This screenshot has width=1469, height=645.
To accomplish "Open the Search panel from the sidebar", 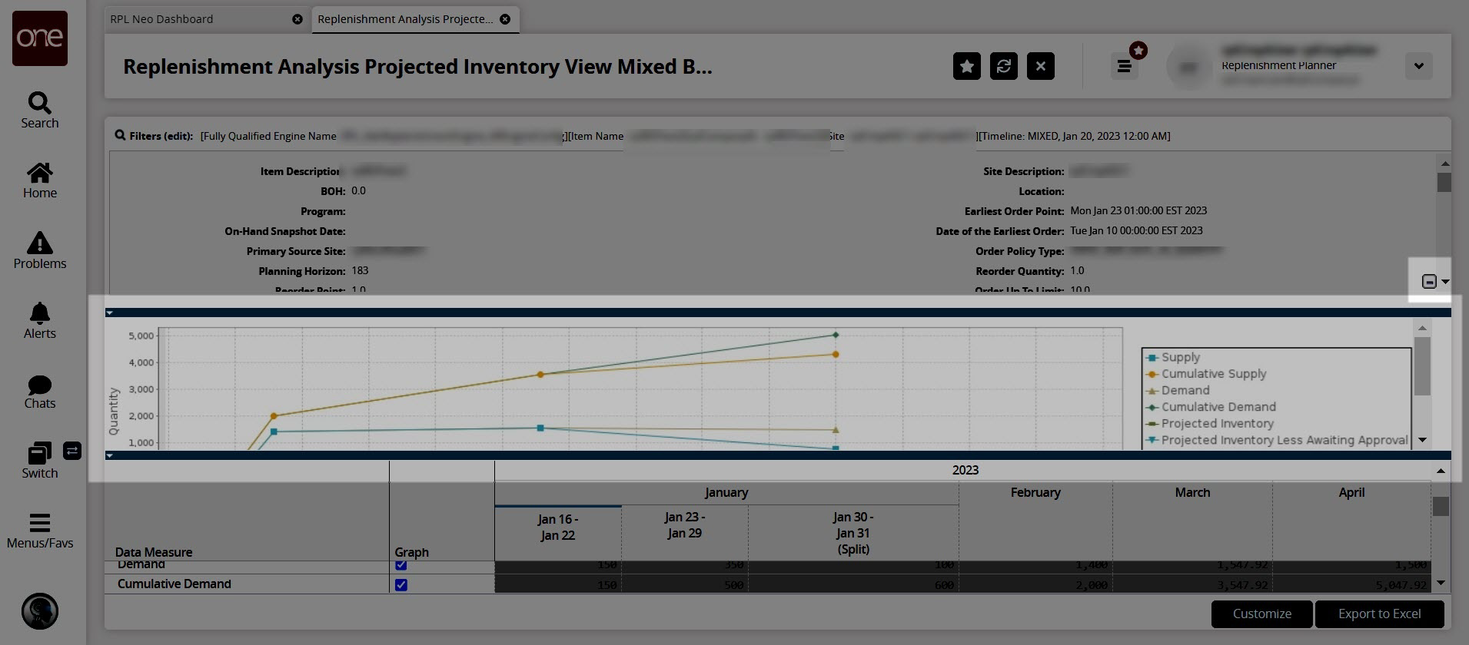I will pyautogui.click(x=40, y=111).
